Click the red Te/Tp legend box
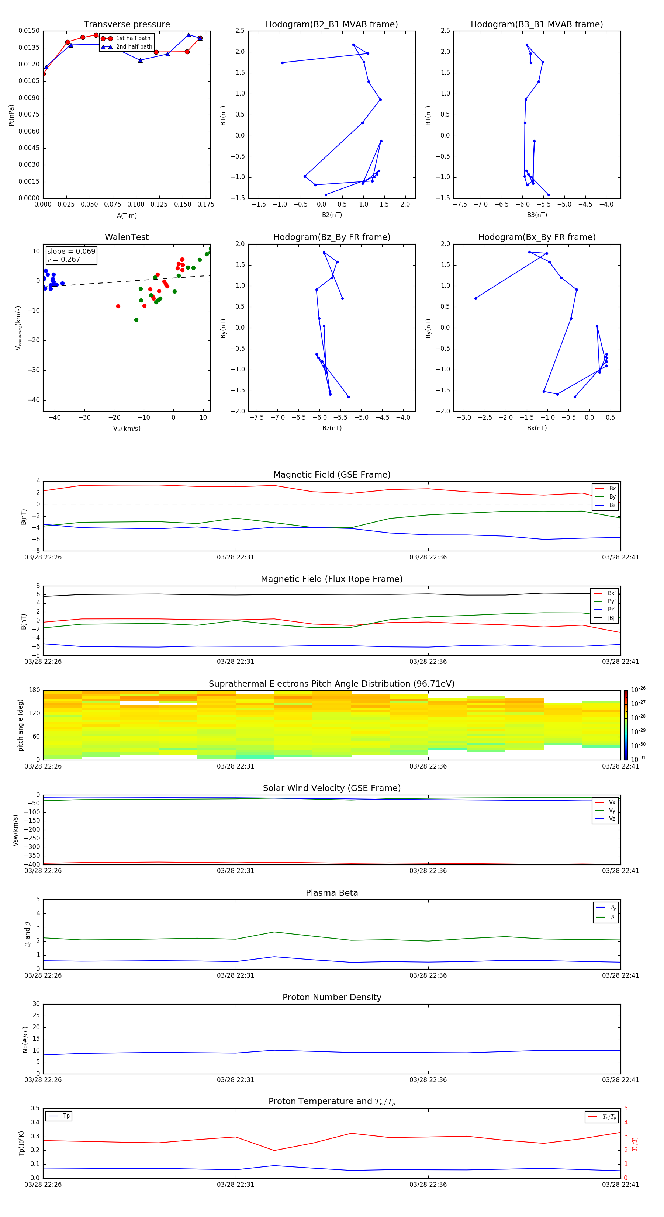This screenshot has height=1217, width=664. [x=602, y=1117]
